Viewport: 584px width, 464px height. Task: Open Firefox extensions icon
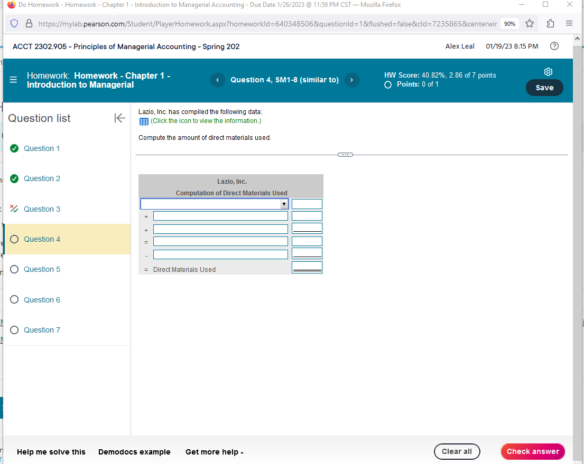(550, 23)
